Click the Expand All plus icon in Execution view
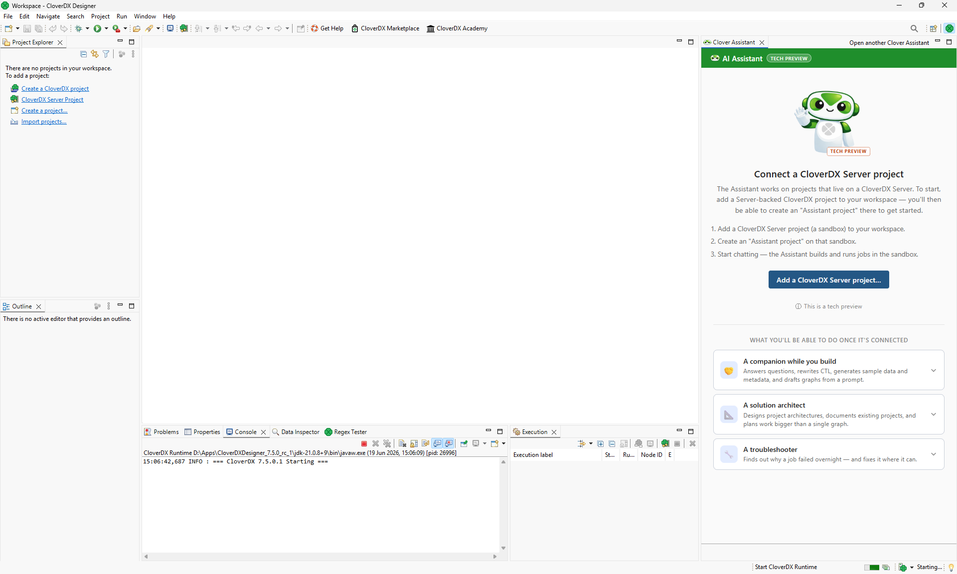This screenshot has height=574, width=957. point(601,443)
